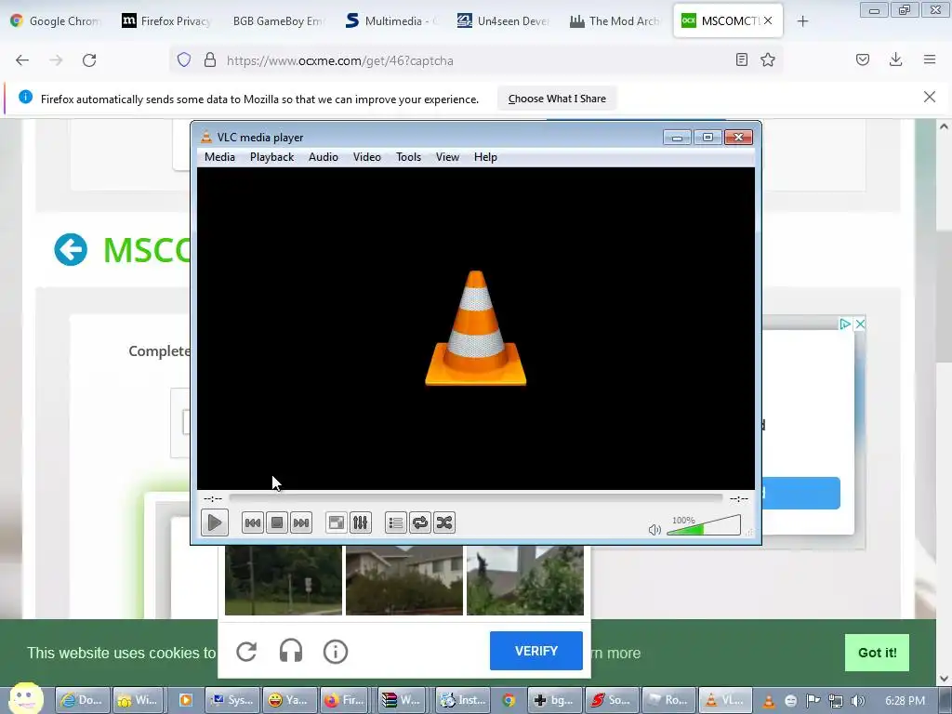Image resolution: width=952 pixels, height=714 pixels.
Task: Open Firefox downloads panel
Action: point(895,59)
